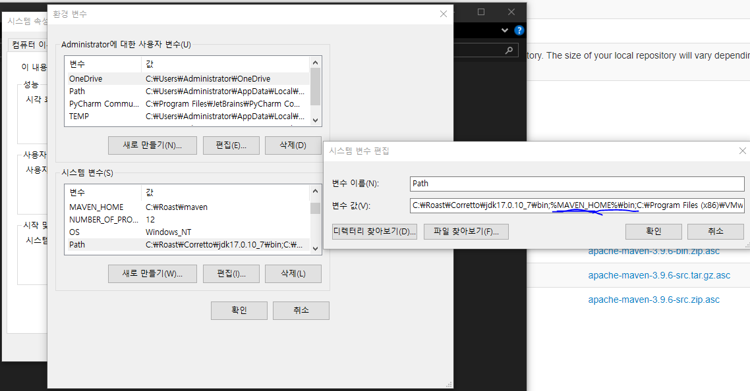This screenshot has width=750, height=391.
Task: Select MAVEN_HOME system variable row
Action: pyautogui.click(x=187, y=207)
